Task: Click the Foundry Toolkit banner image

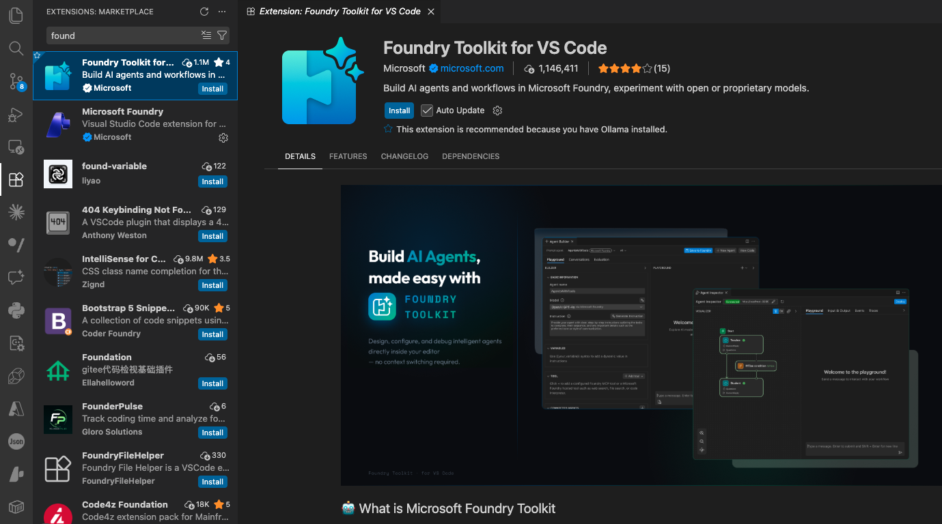Action: pyautogui.click(x=641, y=335)
